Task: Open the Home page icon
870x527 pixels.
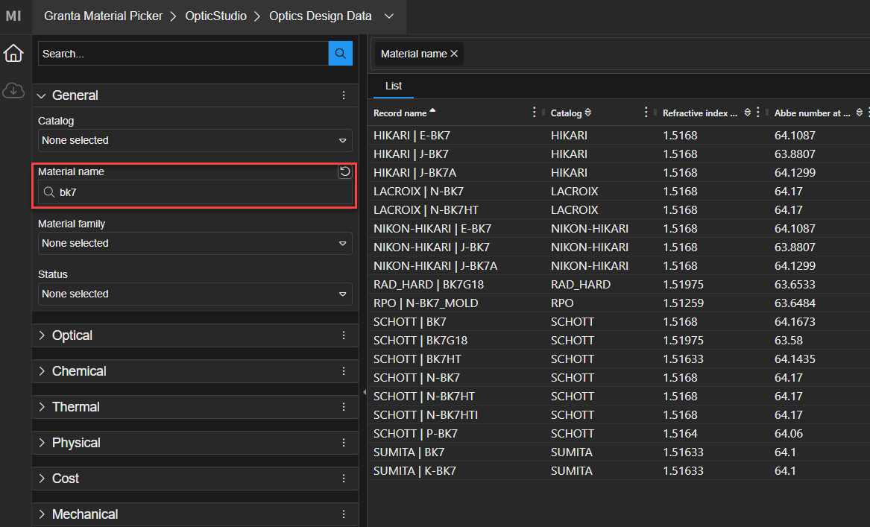Action: point(13,53)
